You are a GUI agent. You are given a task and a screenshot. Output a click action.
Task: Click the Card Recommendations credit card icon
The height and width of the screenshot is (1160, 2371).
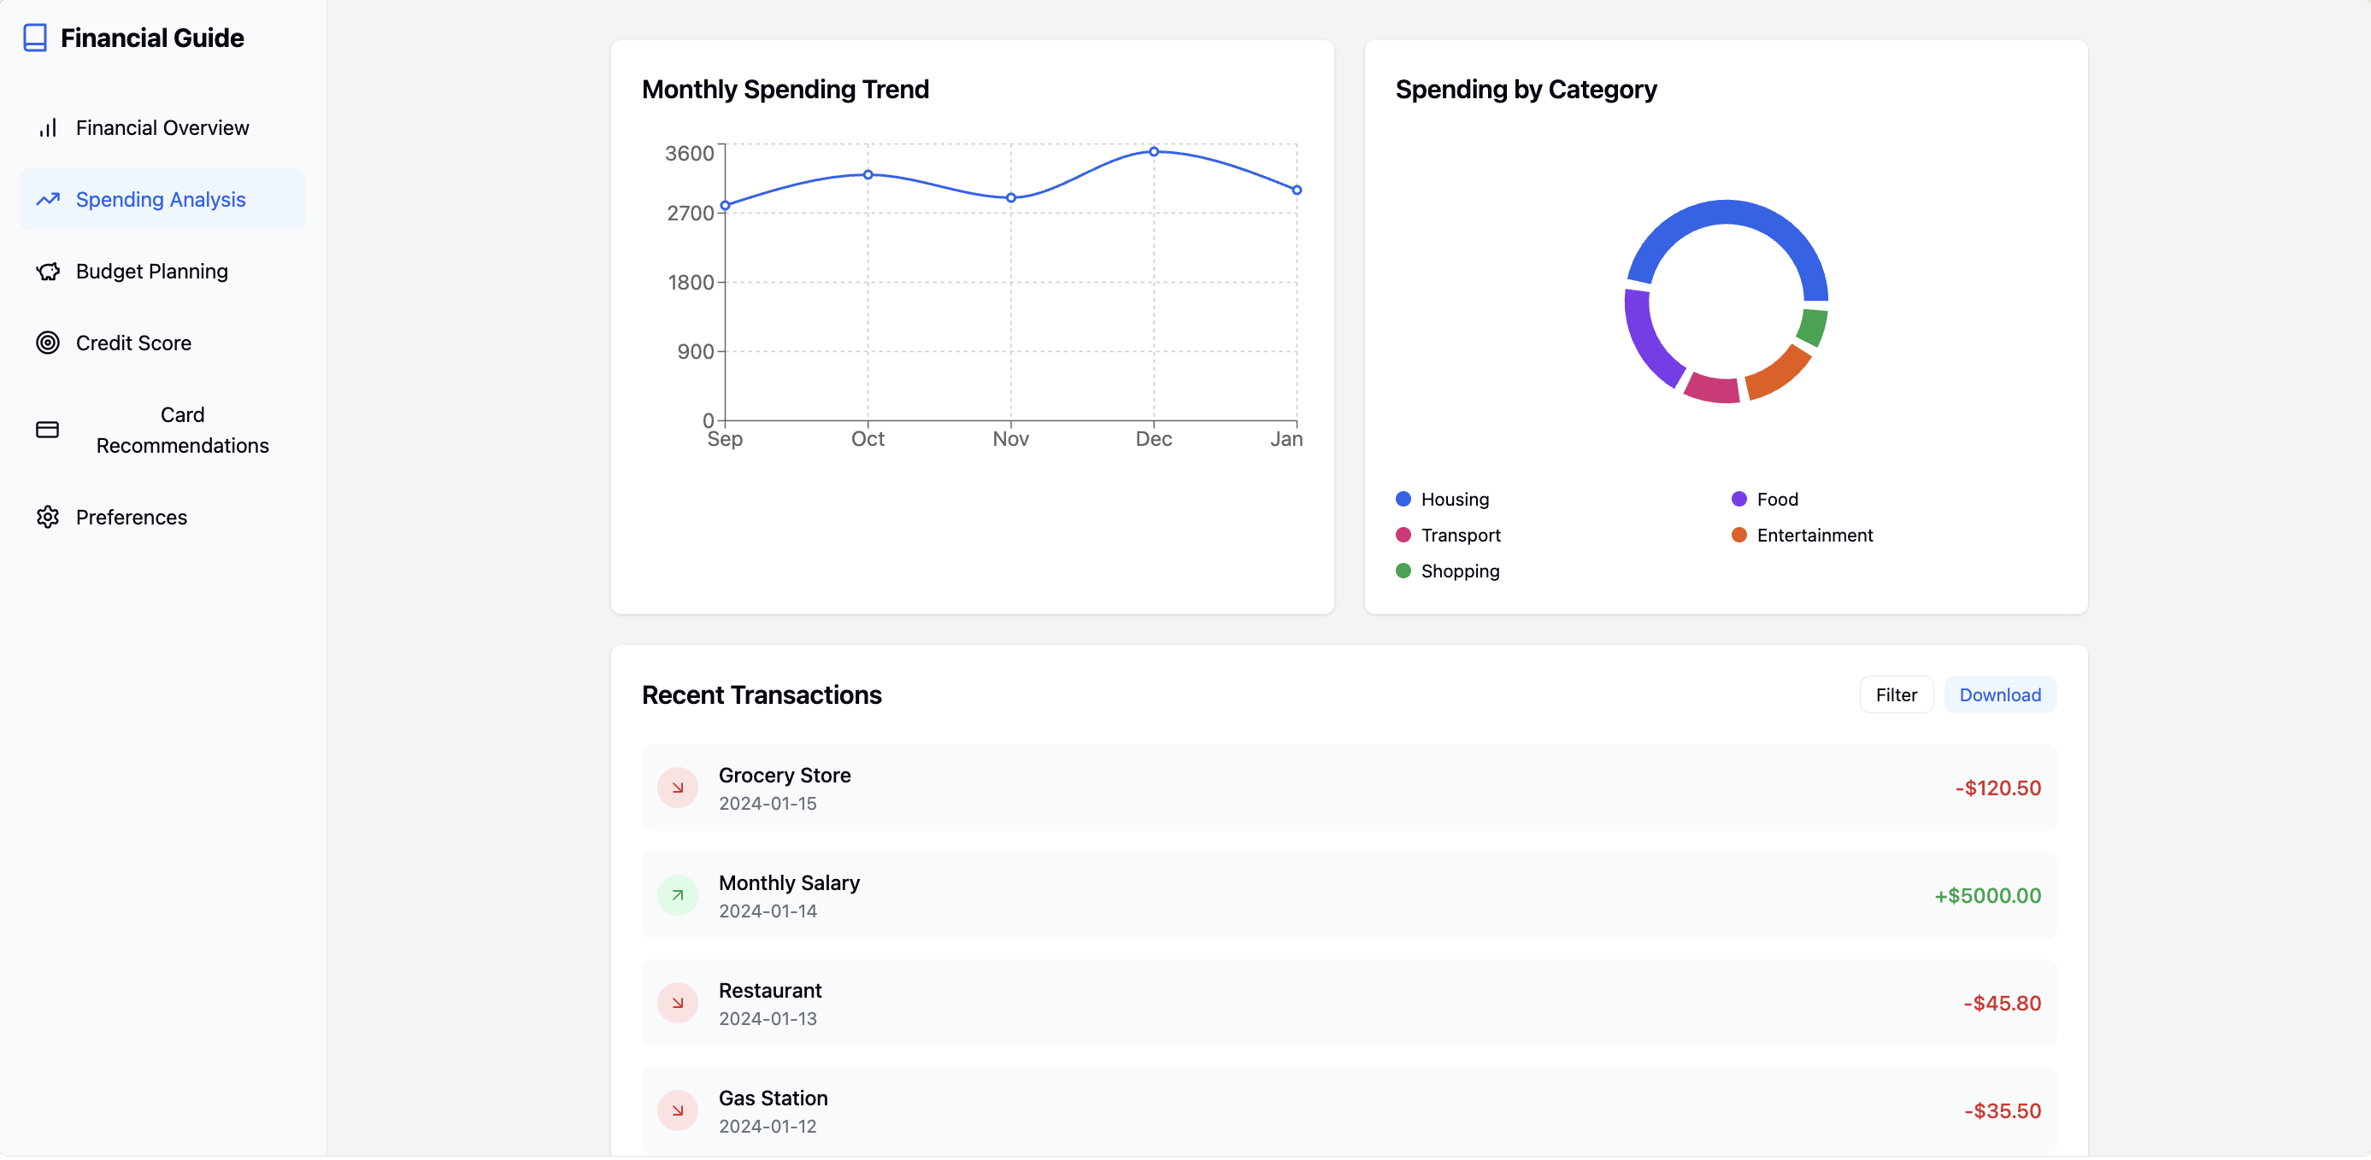[48, 430]
